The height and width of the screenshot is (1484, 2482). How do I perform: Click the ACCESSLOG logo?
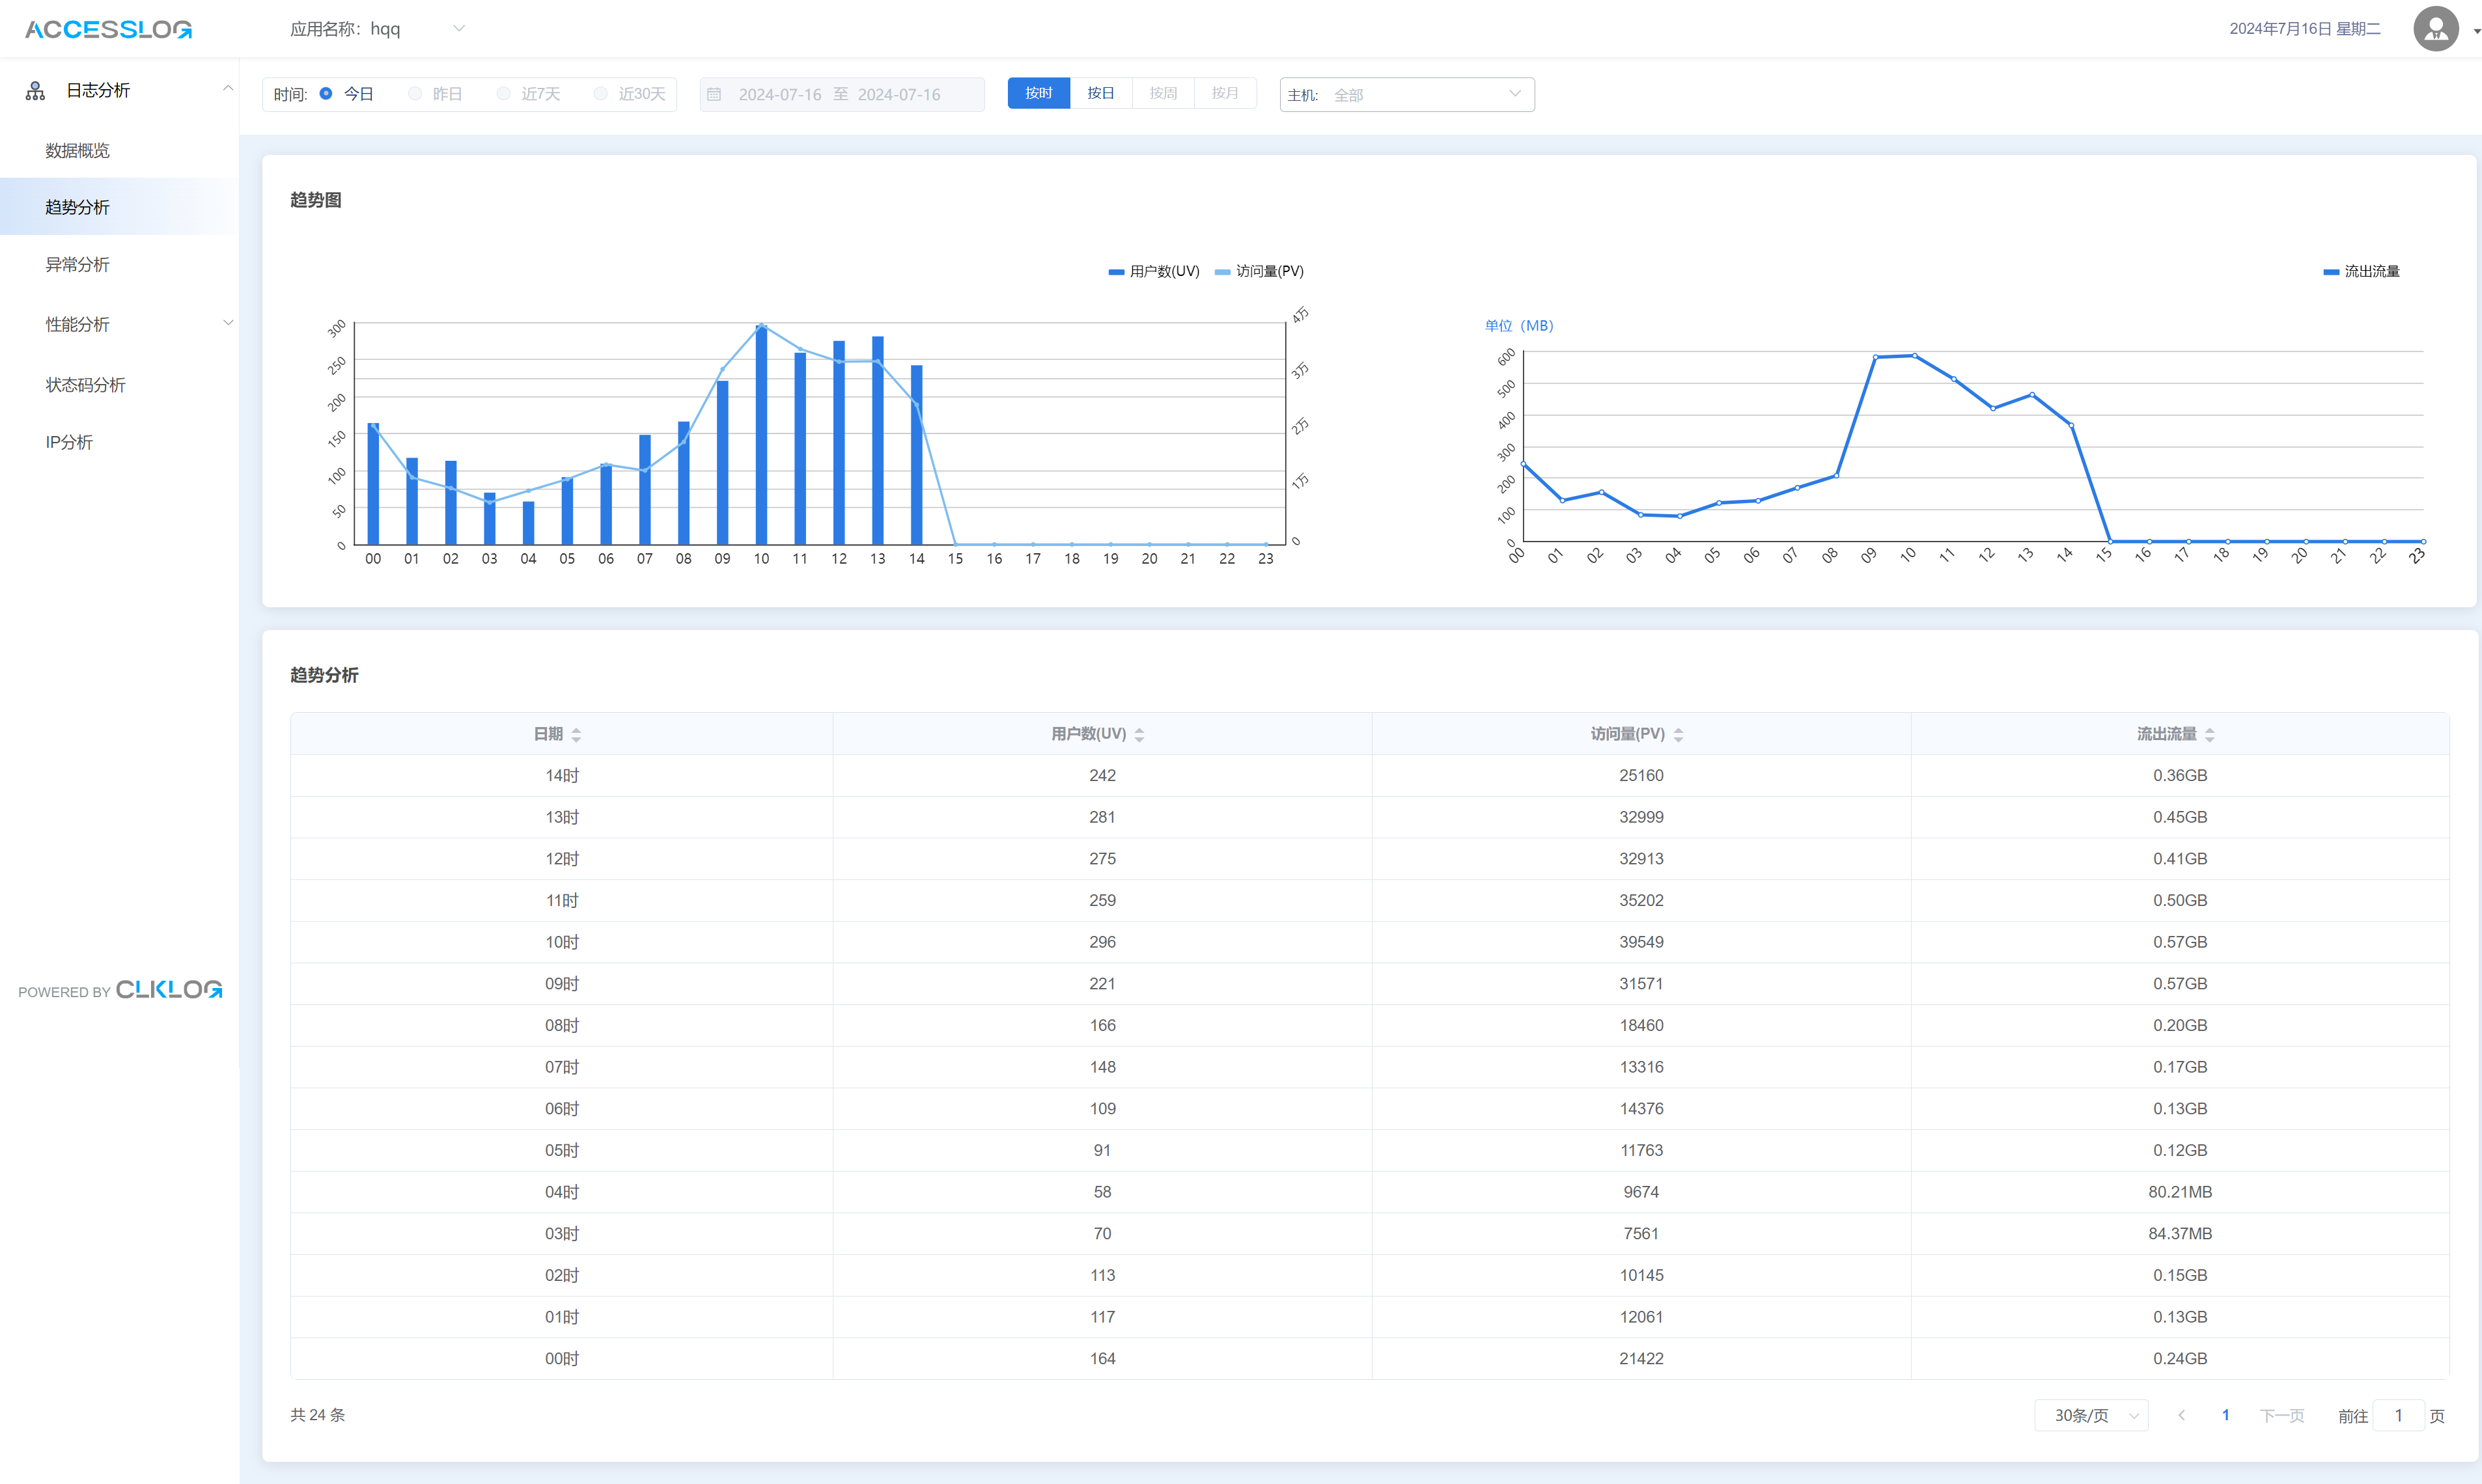pyautogui.click(x=108, y=29)
